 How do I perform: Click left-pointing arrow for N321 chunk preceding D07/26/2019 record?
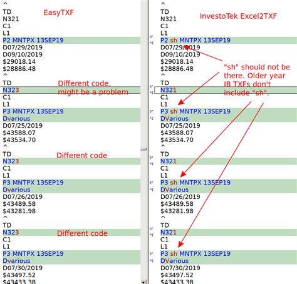click(x=152, y=164)
